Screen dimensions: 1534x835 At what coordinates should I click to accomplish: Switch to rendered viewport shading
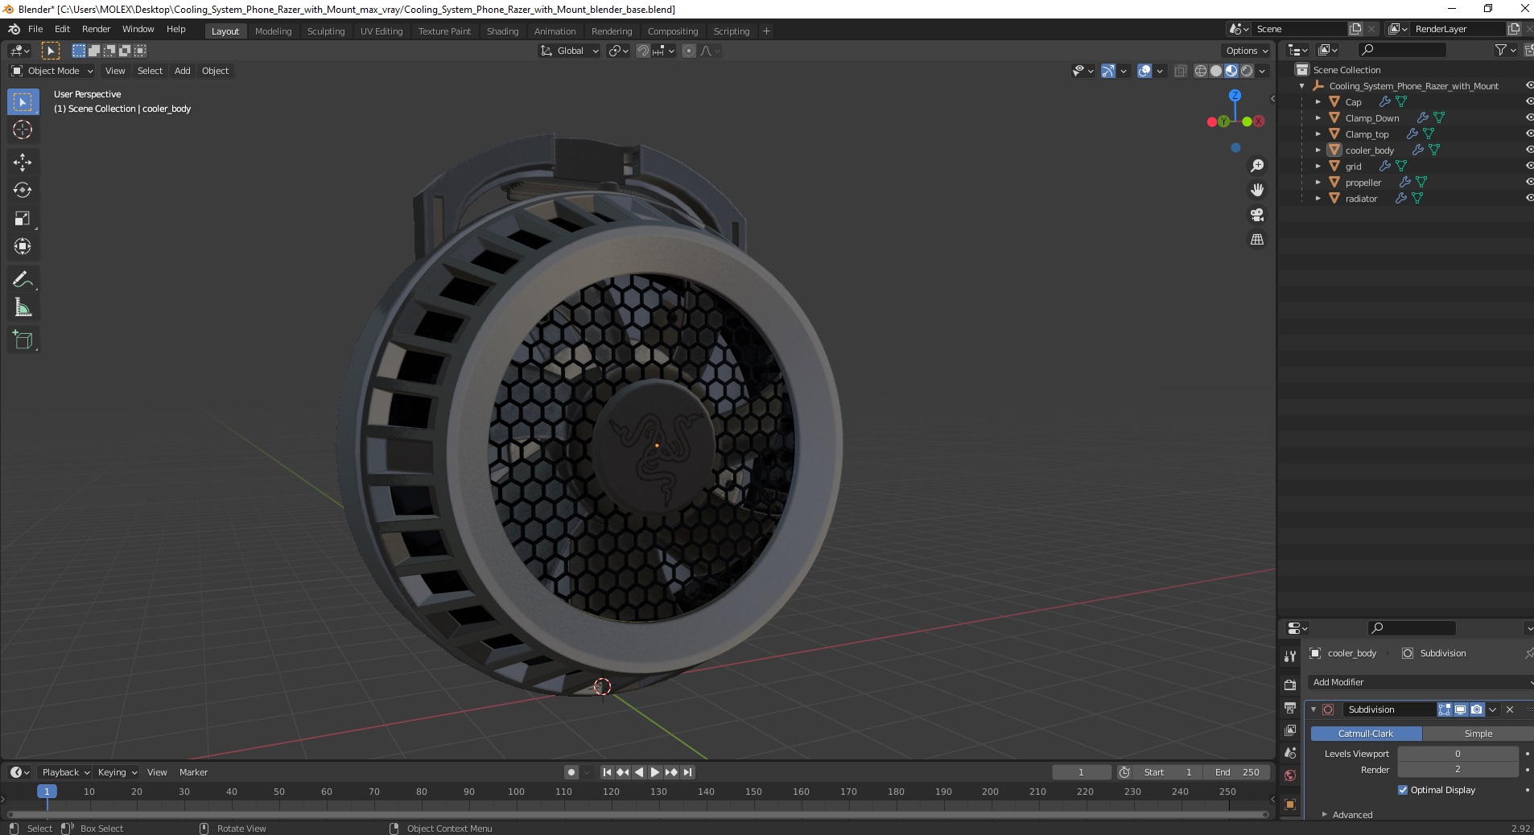point(1247,71)
